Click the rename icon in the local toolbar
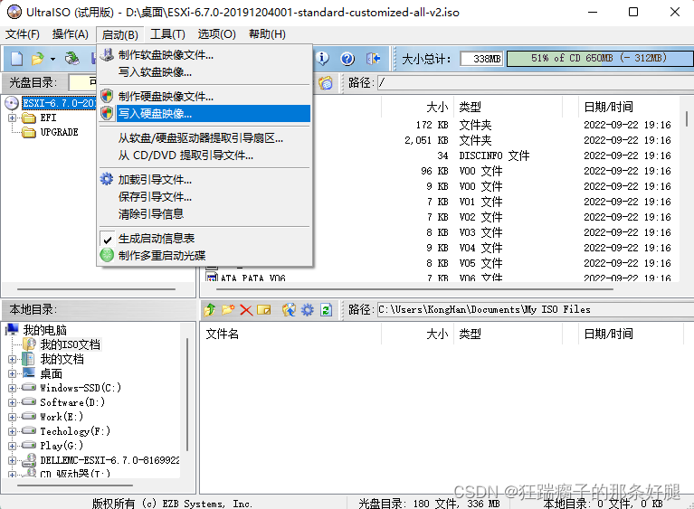This screenshot has height=509, width=694. coord(264,309)
